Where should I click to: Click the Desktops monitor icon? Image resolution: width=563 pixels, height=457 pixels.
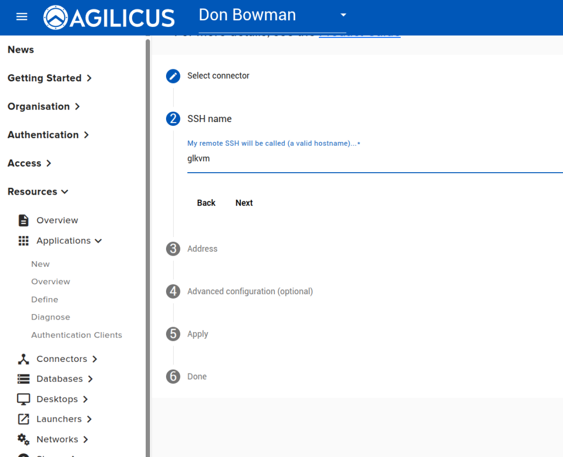(24, 399)
